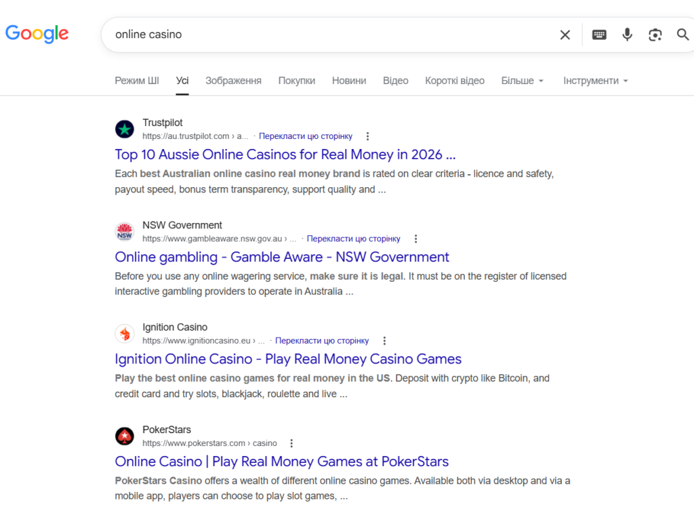Screen dimensions: 694x511
Task: Open Ignition Online Casino result link
Action: (288, 359)
